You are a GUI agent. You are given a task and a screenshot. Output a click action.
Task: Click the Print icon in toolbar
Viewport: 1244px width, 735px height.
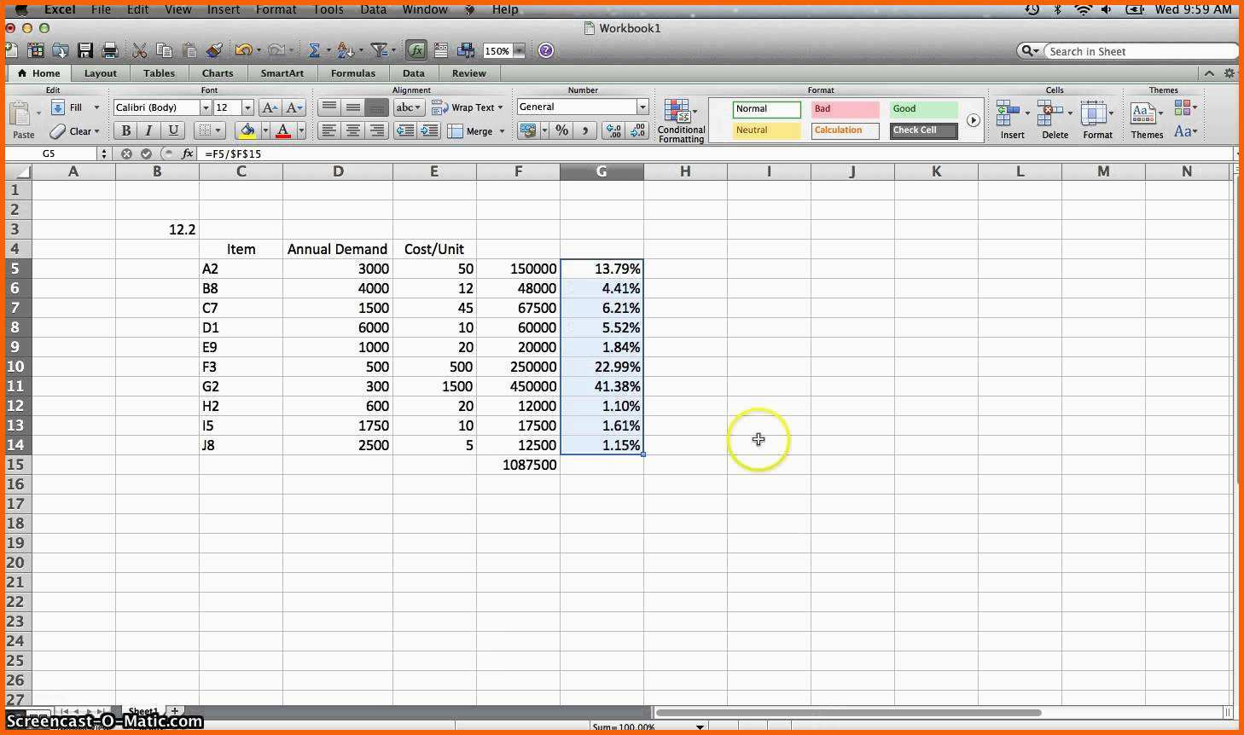click(109, 50)
